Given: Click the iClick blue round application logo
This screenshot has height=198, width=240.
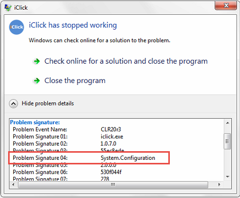Looking at the screenshot, I should pyautogui.click(x=16, y=27).
